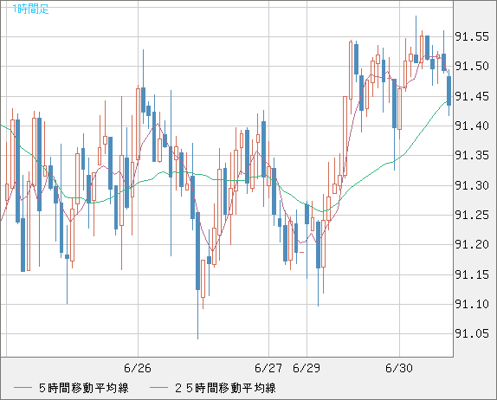Screen dimensions: 497x400
Task: Click the lowest blue candle after 6/26
Action: pos(197,251)
